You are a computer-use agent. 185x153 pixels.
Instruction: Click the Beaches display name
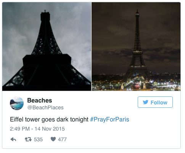coord(40,100)
